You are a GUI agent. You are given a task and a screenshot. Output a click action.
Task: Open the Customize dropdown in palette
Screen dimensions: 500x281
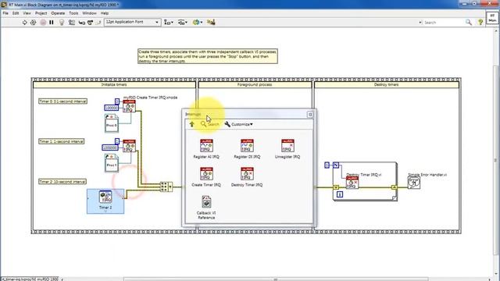238,124
